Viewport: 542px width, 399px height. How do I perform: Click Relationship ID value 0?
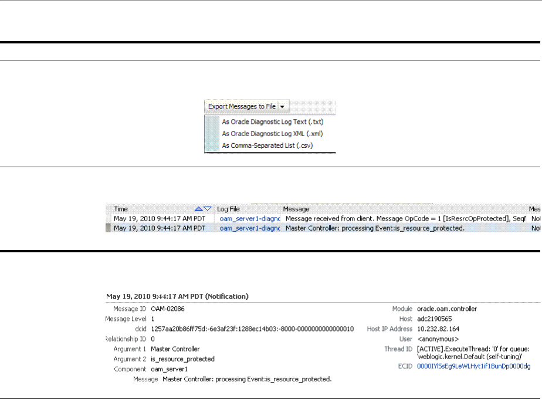coord(153,339)
